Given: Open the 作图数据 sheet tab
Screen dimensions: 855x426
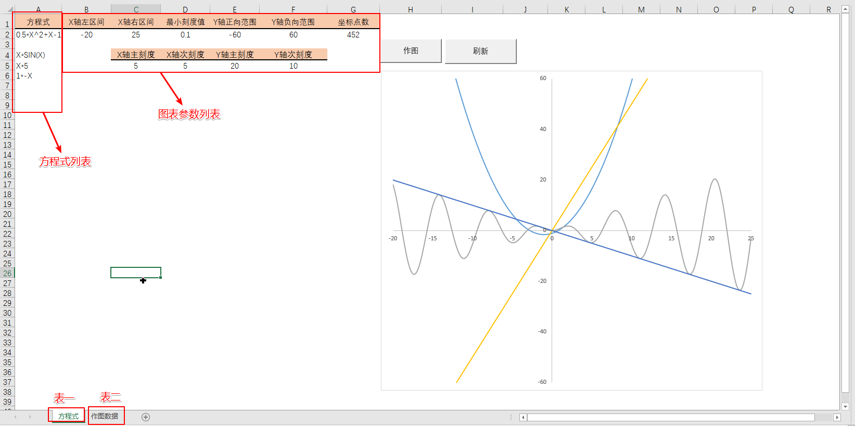Looking at the screenshot, I should pos(105,416).
